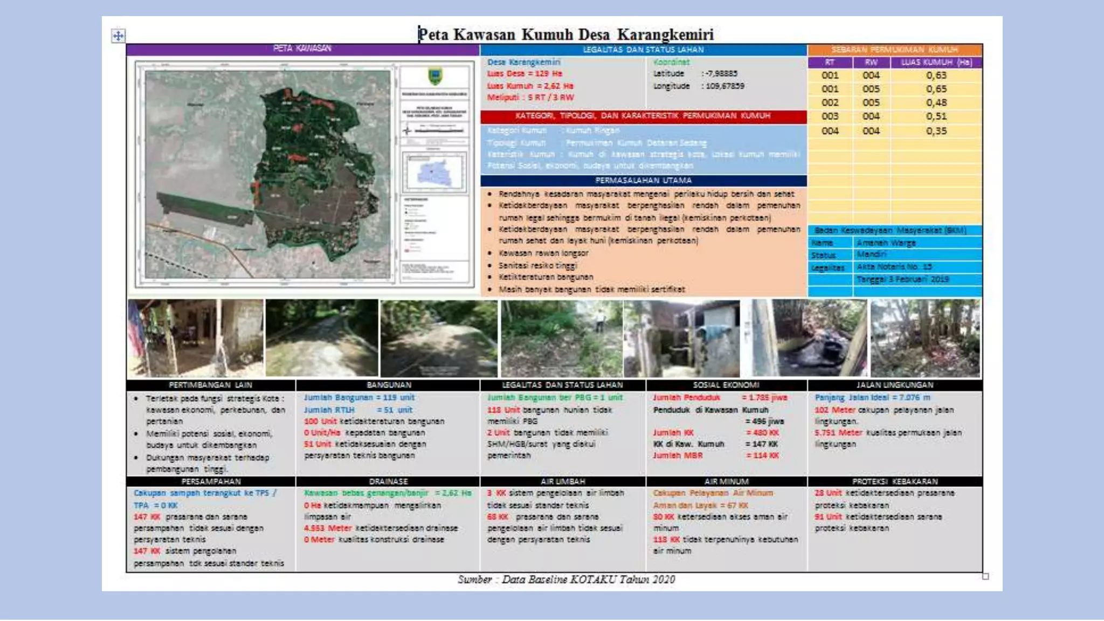Screen dimensions: 1104x621
Task: Click the DRAINASE section header
Action: pos(388,481)
